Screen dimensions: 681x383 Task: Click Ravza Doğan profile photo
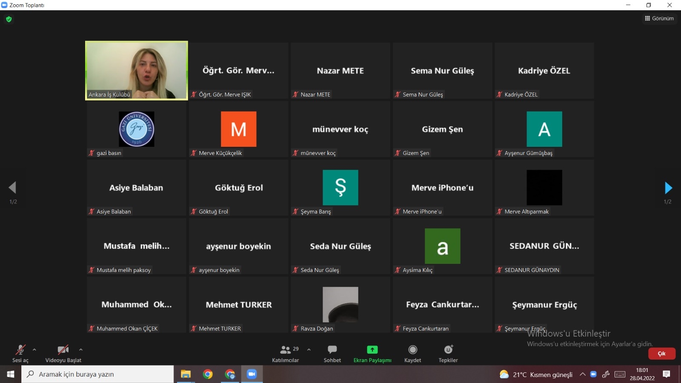(x=340, y=305)
